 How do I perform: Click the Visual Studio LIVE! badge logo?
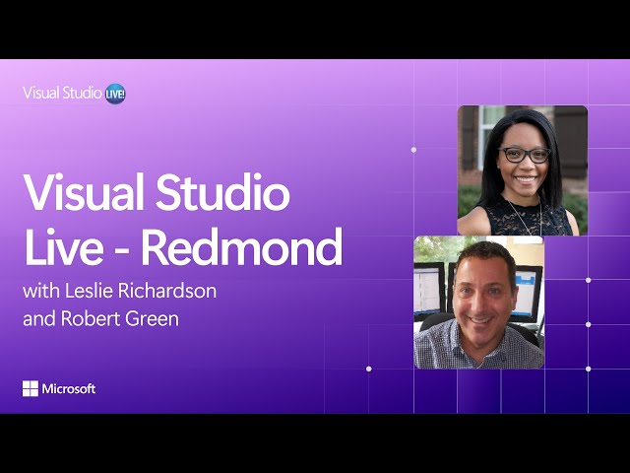click(115, 94)
